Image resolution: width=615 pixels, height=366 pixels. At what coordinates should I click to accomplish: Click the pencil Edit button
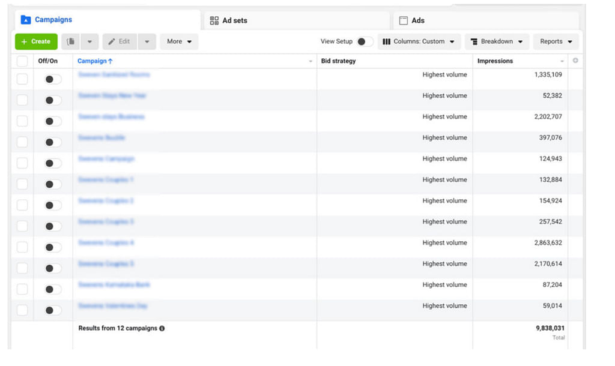119,41
